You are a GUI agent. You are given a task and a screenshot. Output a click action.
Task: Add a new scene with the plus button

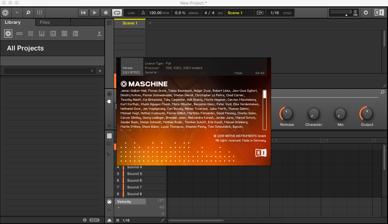(150, 23)
